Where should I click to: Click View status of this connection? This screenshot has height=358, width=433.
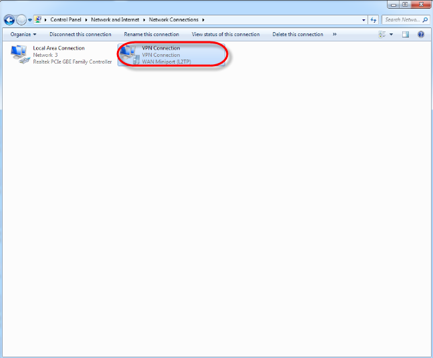(226, 34)
